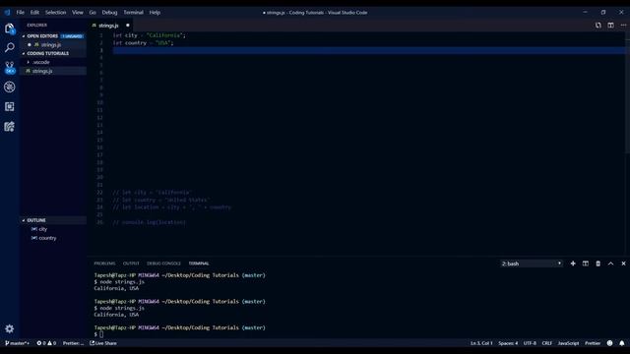
Task: Add a new terminal with plus icon
Action: pyautogui.click(x=573, y=264)
